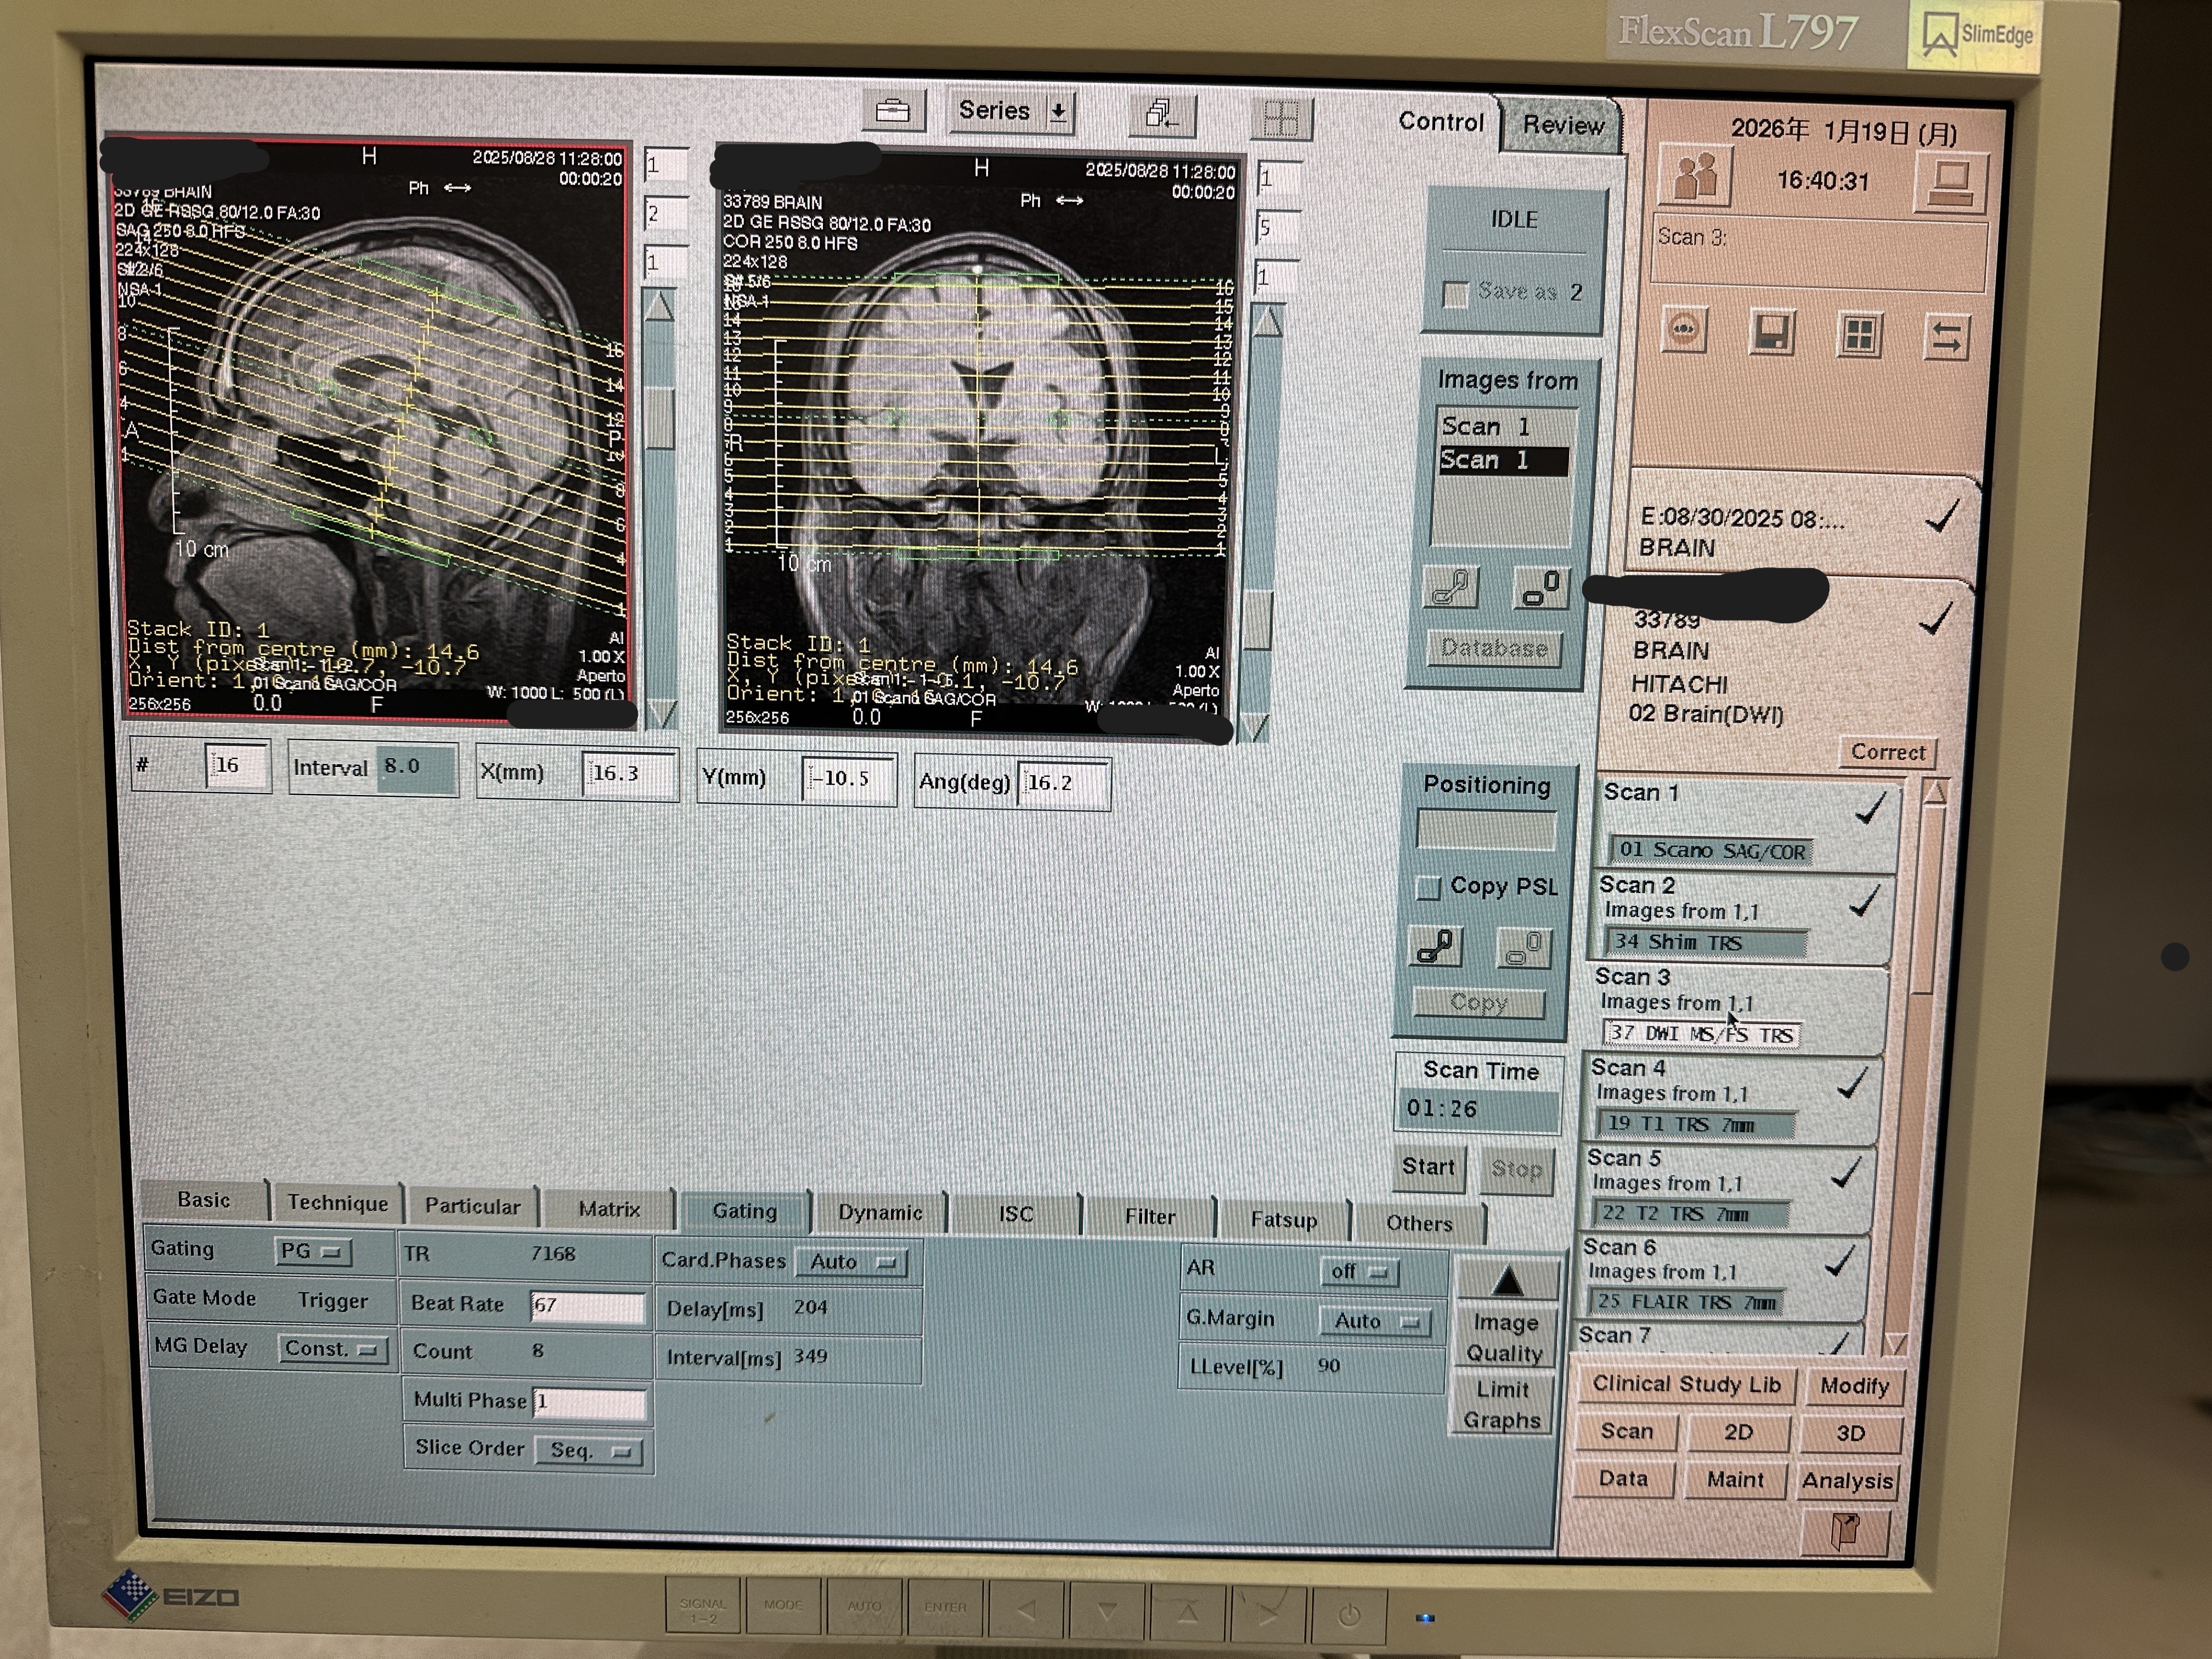Open the Slice Order Seq. dropdown
The image size is (2212, 1659).
coord(588,1451)
